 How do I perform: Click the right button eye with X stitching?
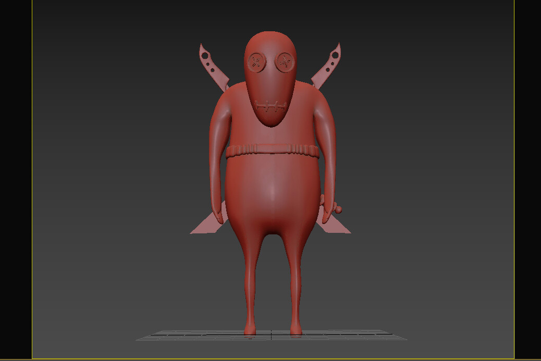(x=285, y=63)
